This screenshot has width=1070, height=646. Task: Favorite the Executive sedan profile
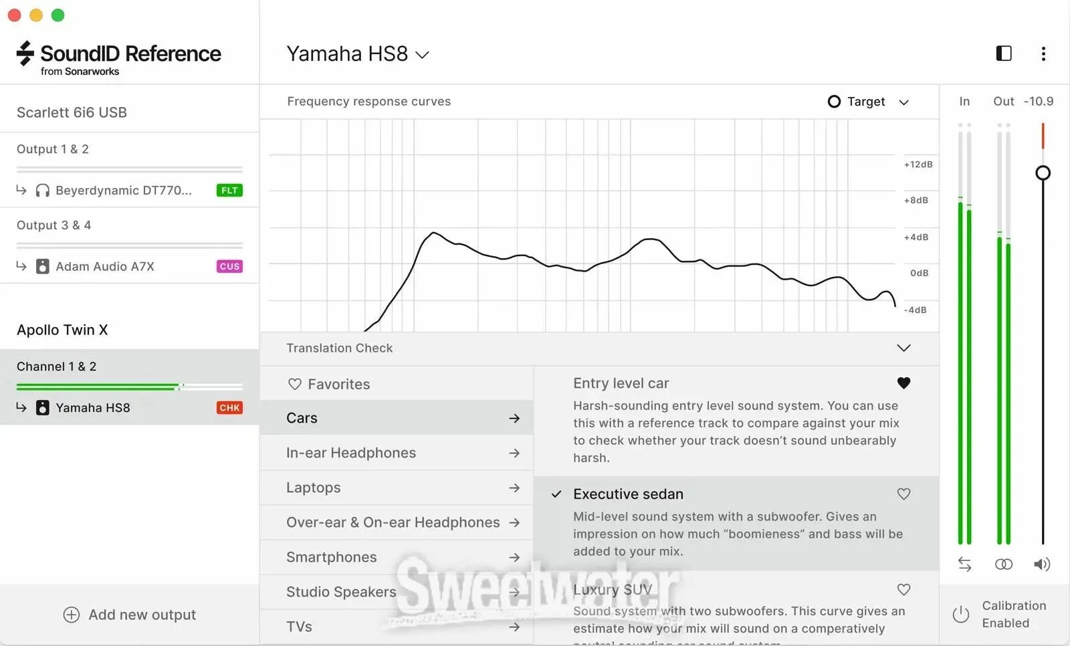coord(903,494)
